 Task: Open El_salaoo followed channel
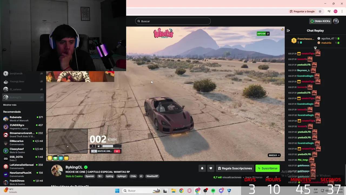point(23,89)
